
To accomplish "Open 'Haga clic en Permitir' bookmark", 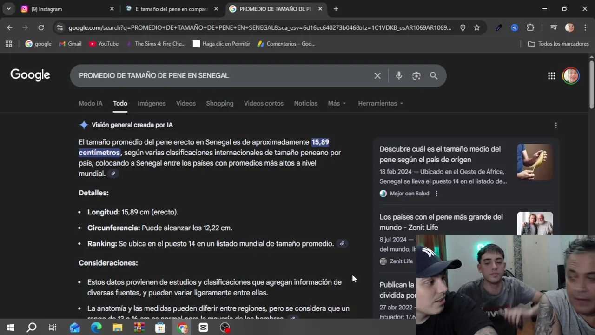I will coord(222,44).
